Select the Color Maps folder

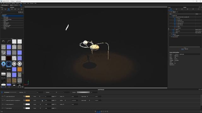6,18
